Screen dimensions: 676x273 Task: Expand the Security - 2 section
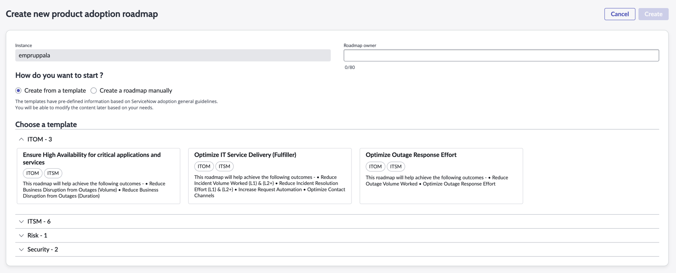click(x=337, y=249)
